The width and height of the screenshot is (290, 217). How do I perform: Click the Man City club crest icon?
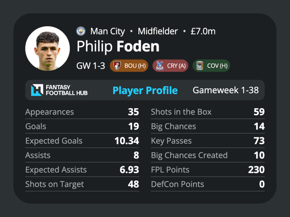tap(81, 31)
